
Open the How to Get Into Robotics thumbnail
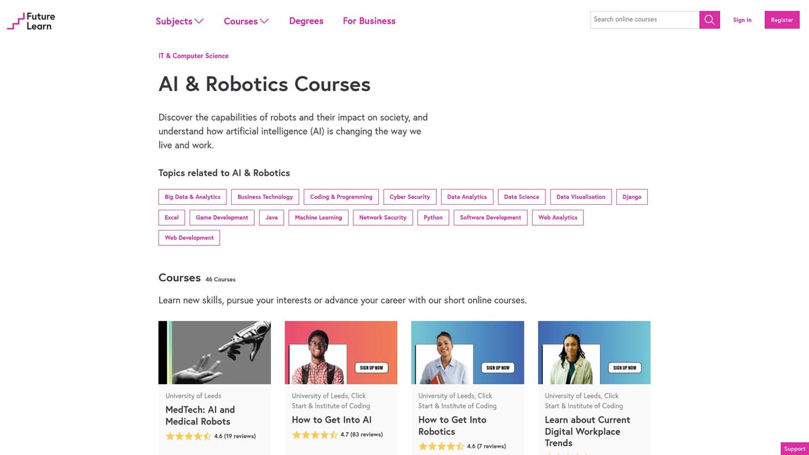pos(467,353)
